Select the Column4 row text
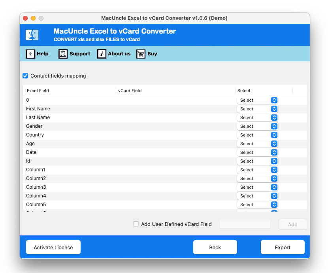This screenshot has height=273, width=328. tap(36, 196)
